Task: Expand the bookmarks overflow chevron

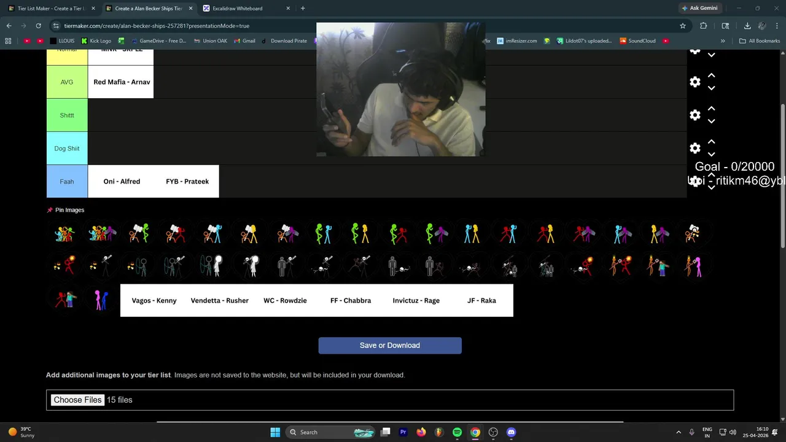Action: [723, 41]
